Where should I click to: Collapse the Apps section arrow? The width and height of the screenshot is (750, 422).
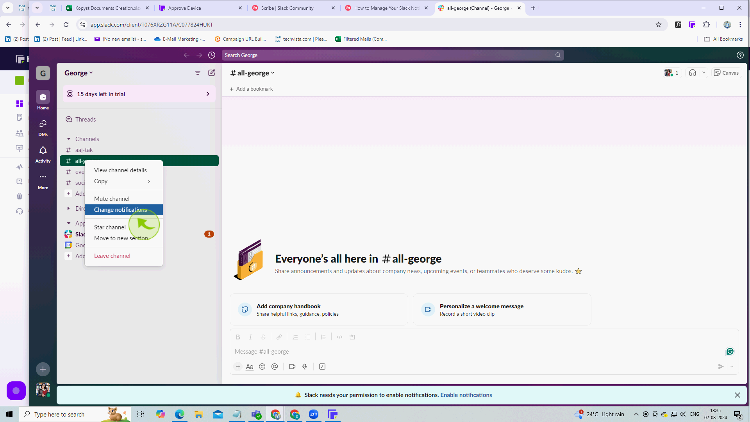(69, 224)
